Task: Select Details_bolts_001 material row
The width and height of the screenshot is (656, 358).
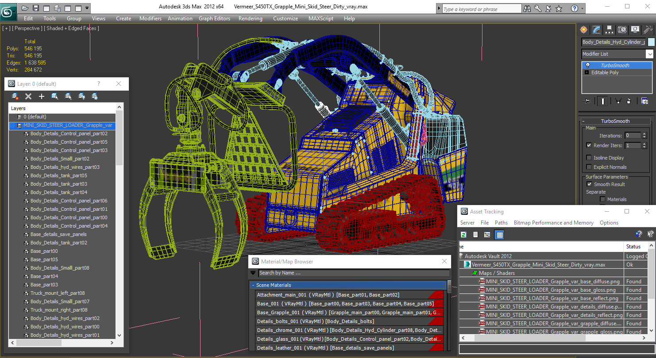Action: [350, 321]
